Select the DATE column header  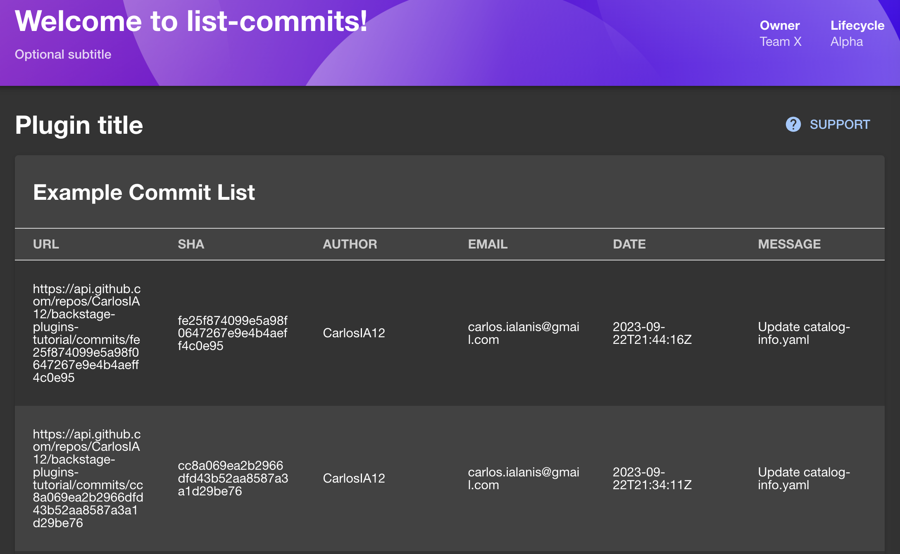(629, 244)
